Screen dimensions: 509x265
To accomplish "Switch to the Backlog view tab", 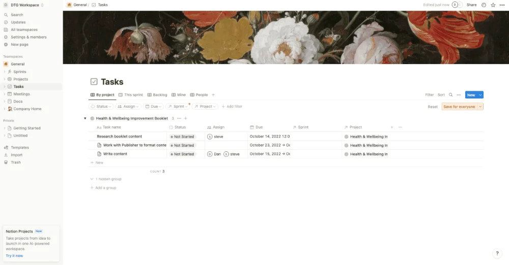I will point(157,95).
